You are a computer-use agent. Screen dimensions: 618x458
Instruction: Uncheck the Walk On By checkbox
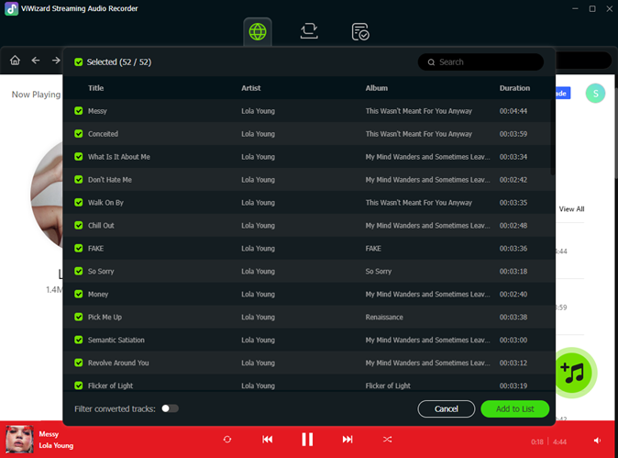(79, 202)
